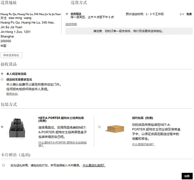Click 修改送货地址 edit address button
Viewport: 194px width, 180px height.
click(x=11, y=55)
